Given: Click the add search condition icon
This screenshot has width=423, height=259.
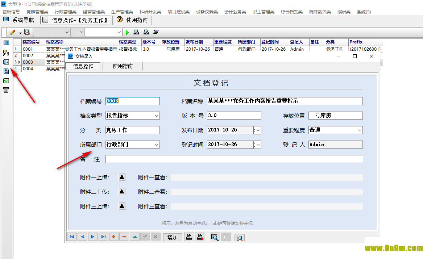Looking at the screenshot, I should [x=137, y=32].
